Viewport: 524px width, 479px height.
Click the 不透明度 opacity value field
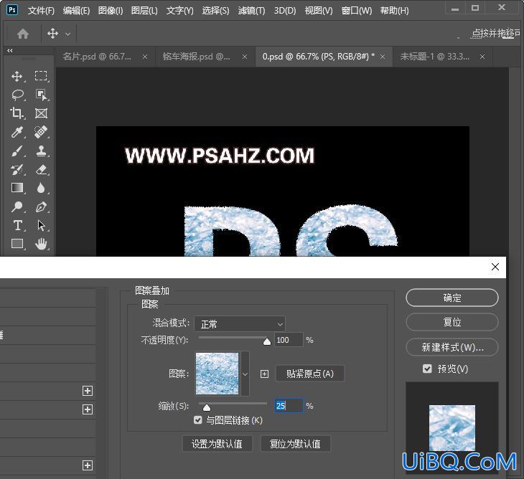click(289, 340)
